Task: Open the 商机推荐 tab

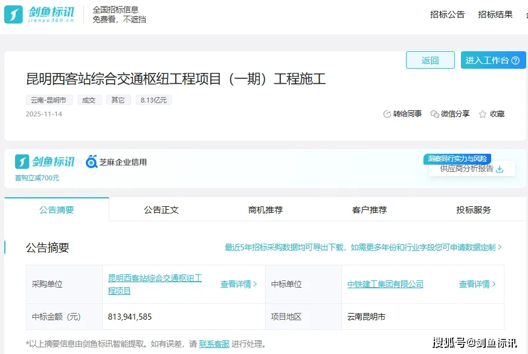Action: point(265,210)
